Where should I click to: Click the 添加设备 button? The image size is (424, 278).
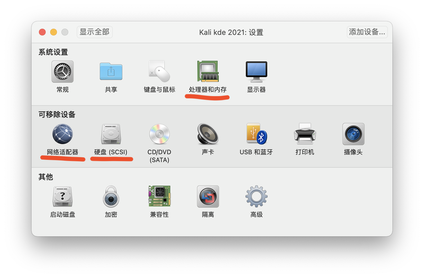[x=367, y=32]
